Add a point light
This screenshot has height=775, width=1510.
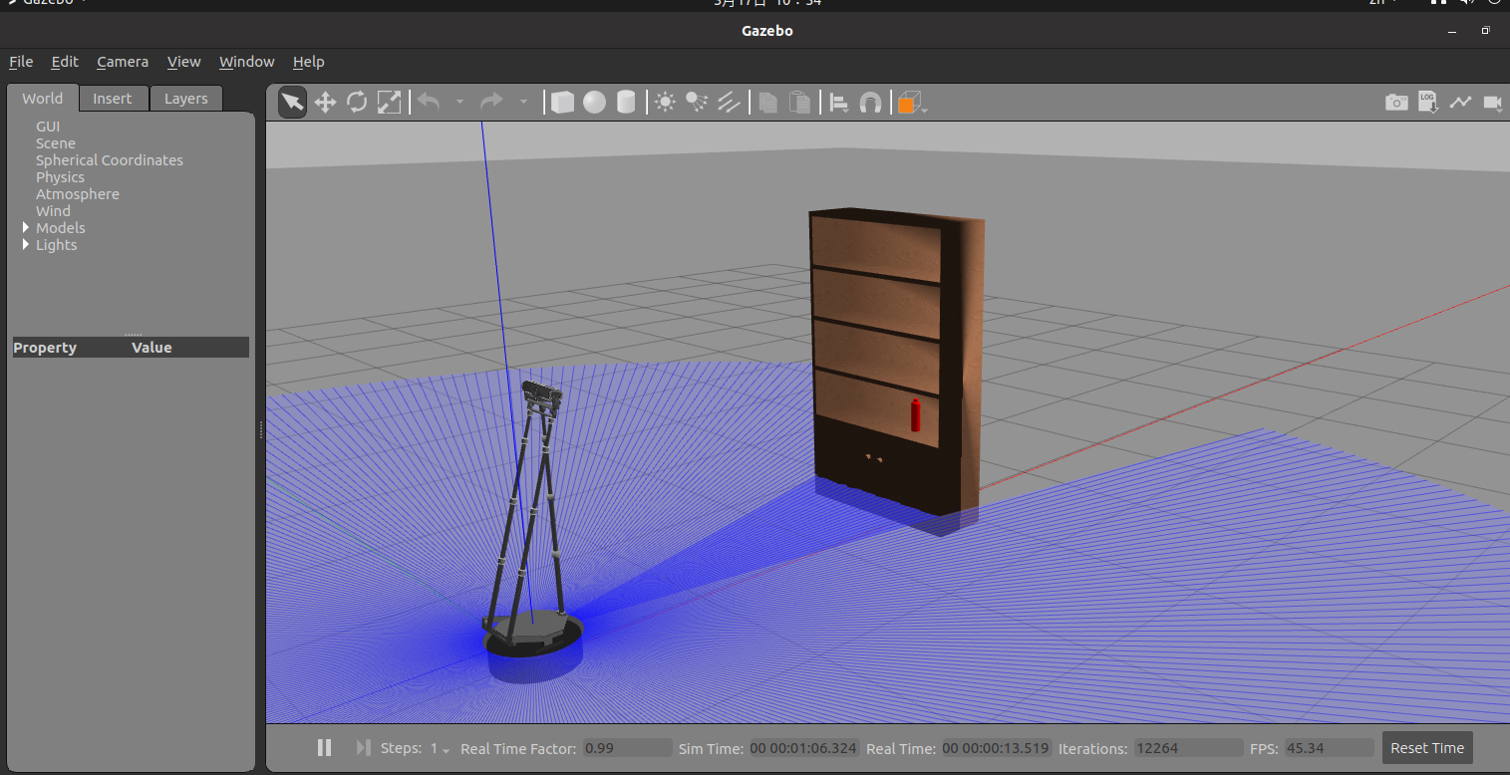[665, 102]
